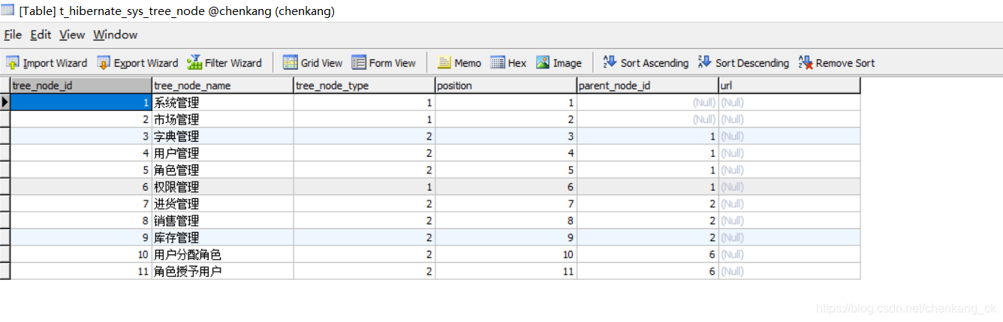
Task: Open the File menu
Action: pyautogui.click(x=13, y=35)
